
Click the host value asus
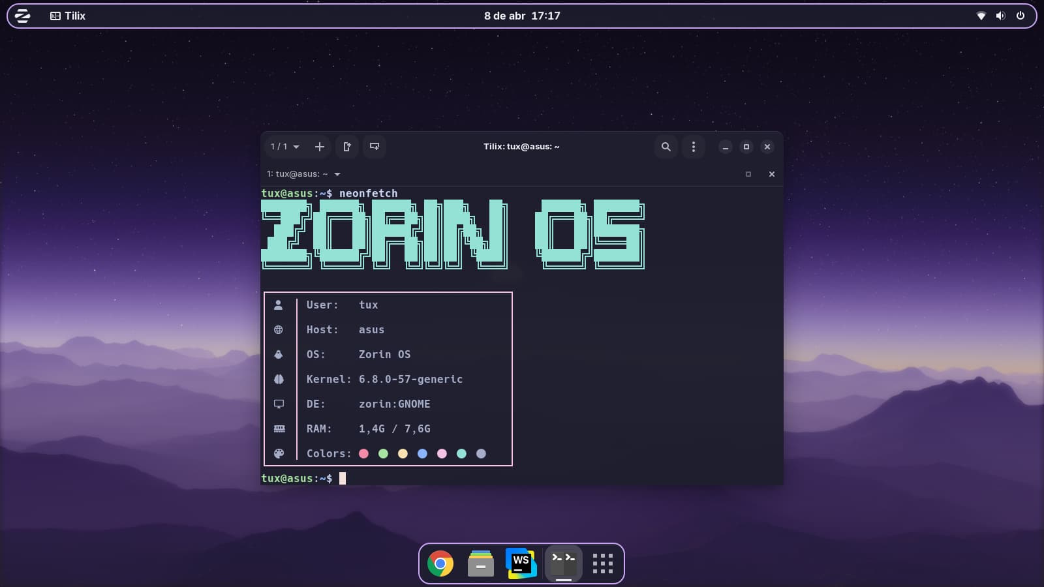click(371, 329)
